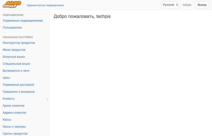Open Специальные акции section
212x136 pixels.
pos(16,64)
